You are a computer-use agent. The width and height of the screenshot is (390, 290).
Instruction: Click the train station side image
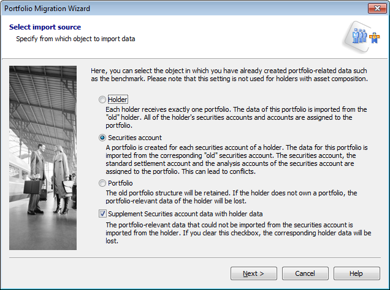(43, 157)
